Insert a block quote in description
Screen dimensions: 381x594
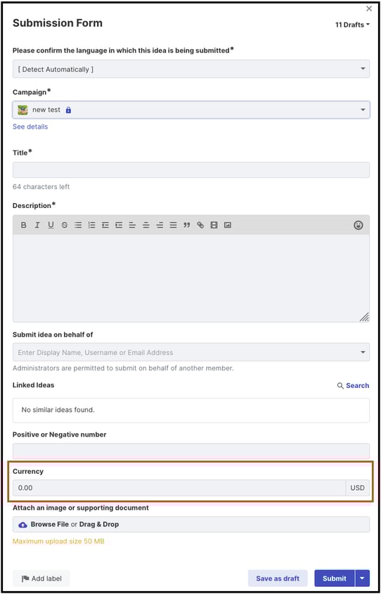(x=186, y=225)
